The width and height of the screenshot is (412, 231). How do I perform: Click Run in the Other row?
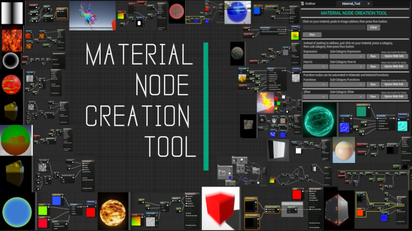point(373,97)
